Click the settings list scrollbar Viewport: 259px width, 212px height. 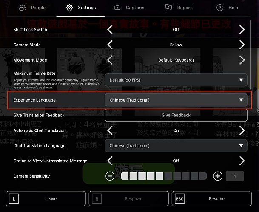pyautogui.click(x=251, y=56)
